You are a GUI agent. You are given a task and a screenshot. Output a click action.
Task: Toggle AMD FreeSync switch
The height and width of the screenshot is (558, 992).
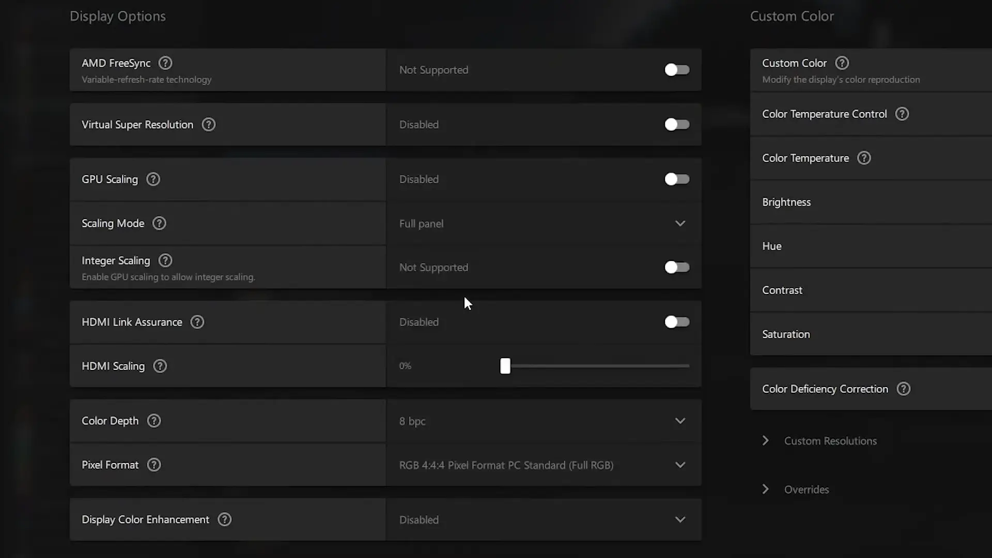pyautogui.click(x=677, y=70)
